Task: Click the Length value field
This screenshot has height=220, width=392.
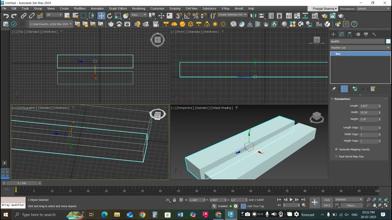Action: pyautogui.click(x=368, y=106)
